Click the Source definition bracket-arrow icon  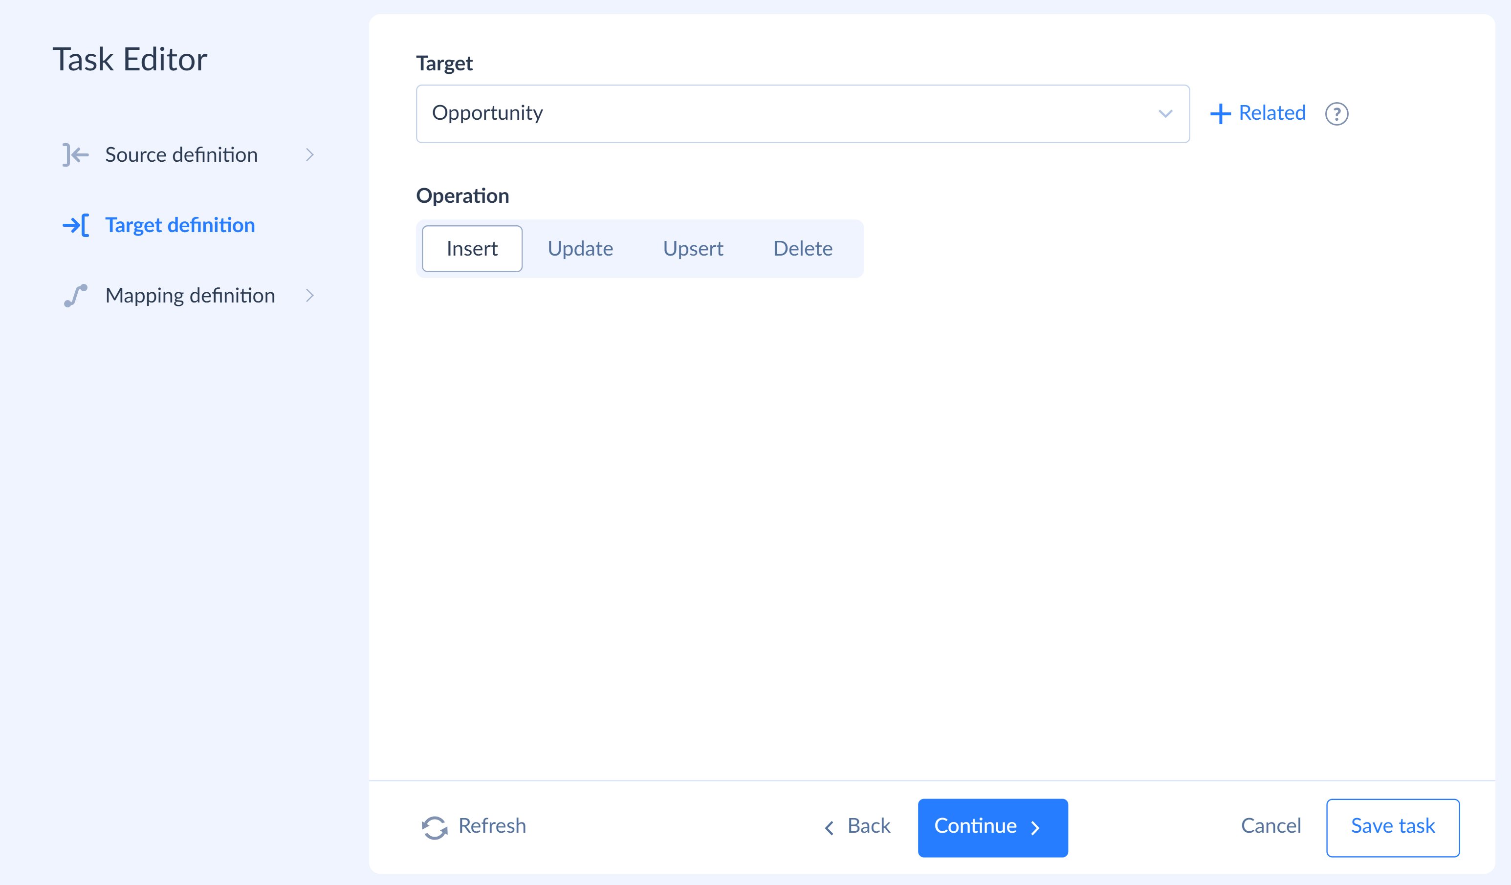coord(76,155)
